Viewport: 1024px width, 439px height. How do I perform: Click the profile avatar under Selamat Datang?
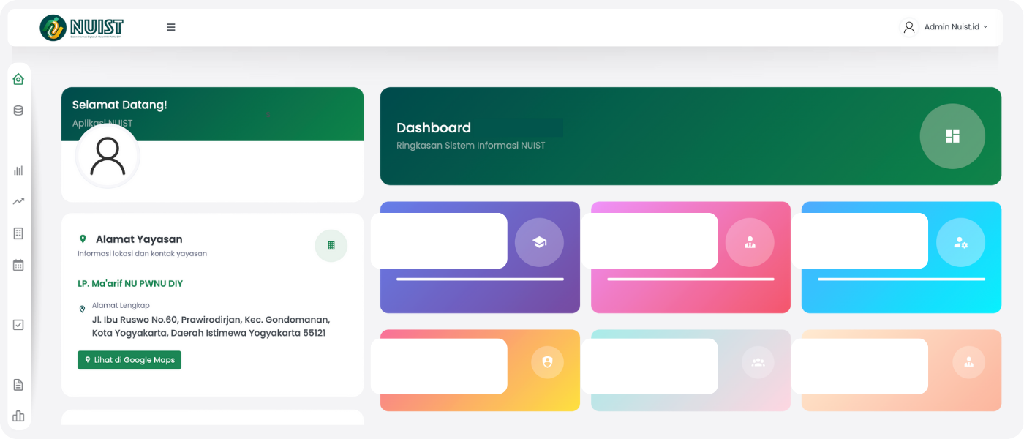click(108, 157)
